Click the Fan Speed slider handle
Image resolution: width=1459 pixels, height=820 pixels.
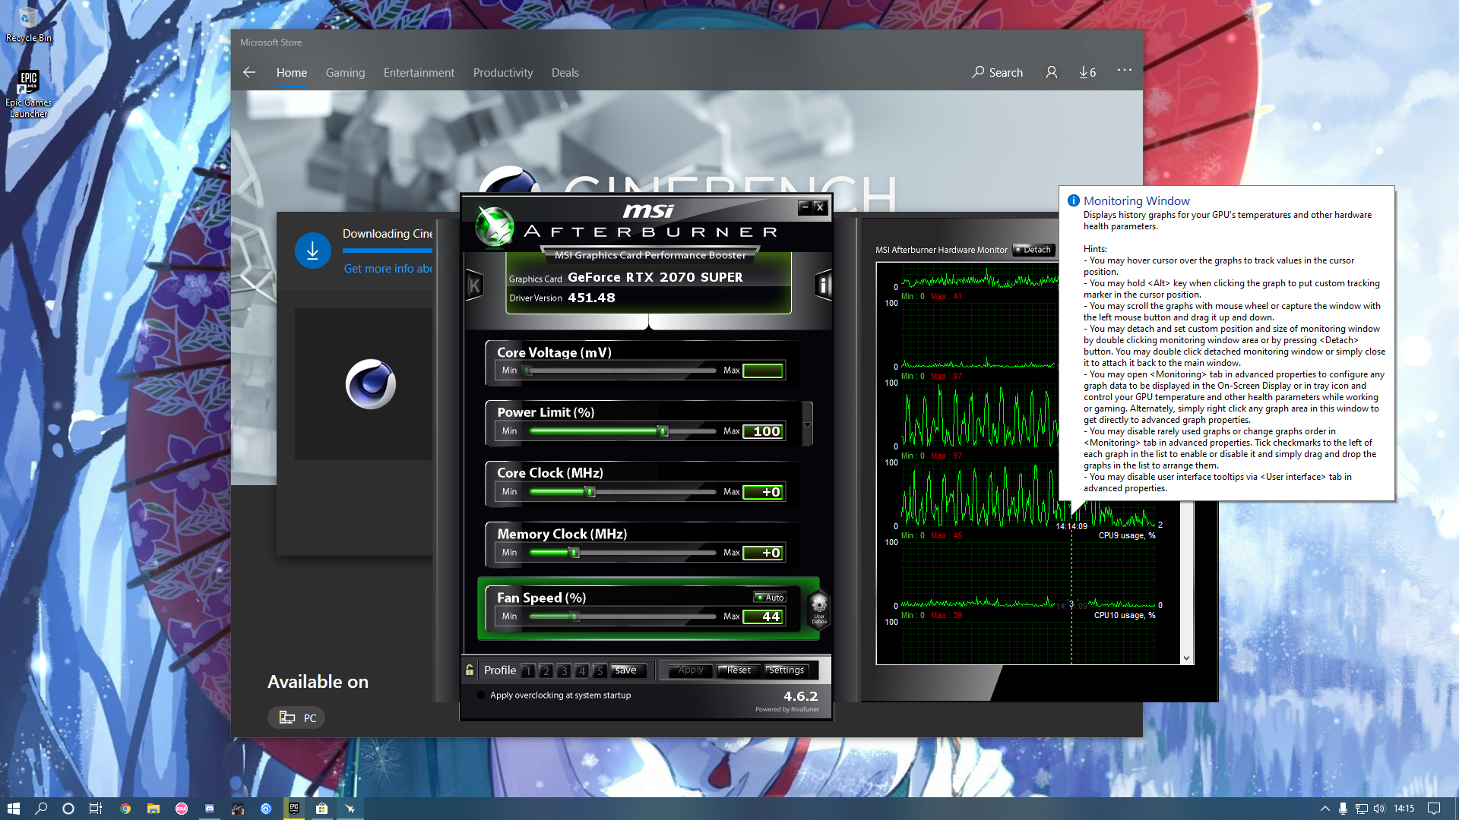click(x=575, y=617)
